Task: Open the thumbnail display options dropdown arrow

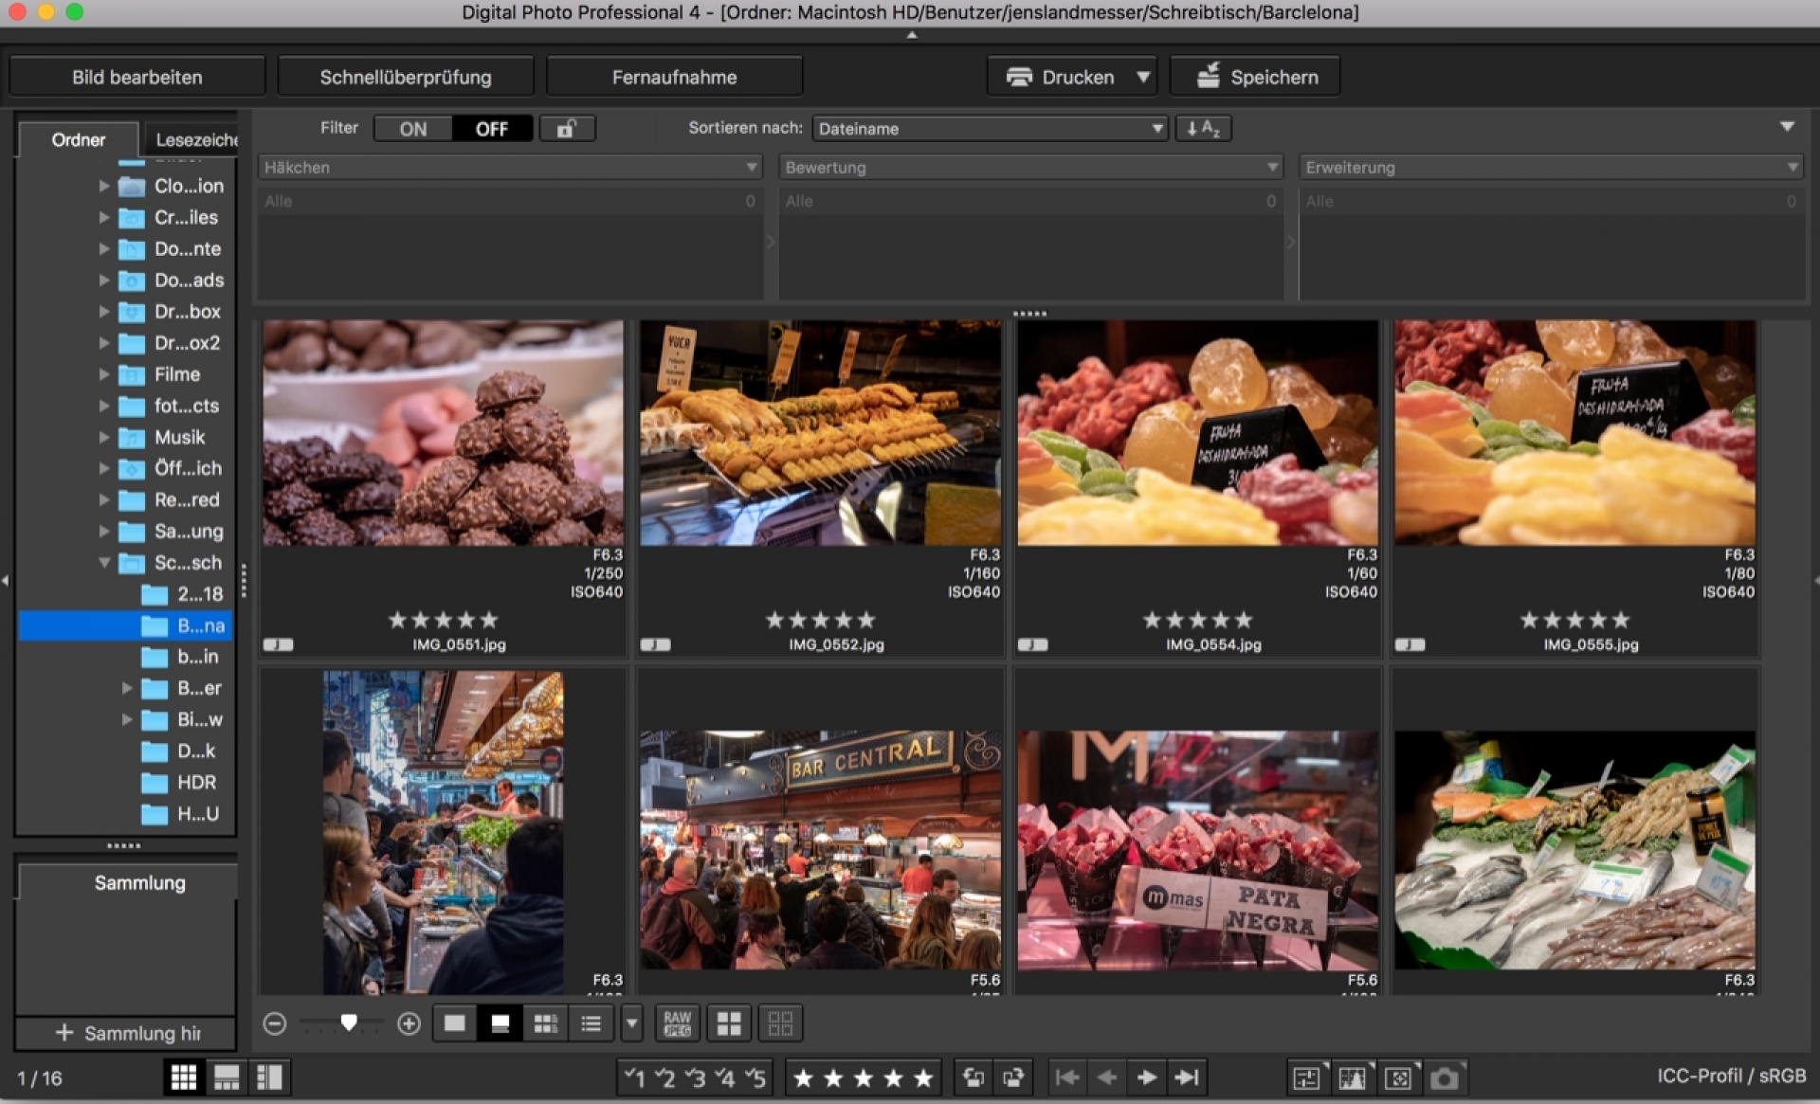Action: click(x=631, y=1023)
